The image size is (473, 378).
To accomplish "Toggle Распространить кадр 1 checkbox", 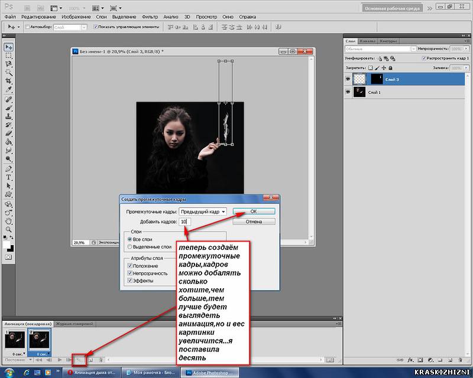I will click(423, 58).
